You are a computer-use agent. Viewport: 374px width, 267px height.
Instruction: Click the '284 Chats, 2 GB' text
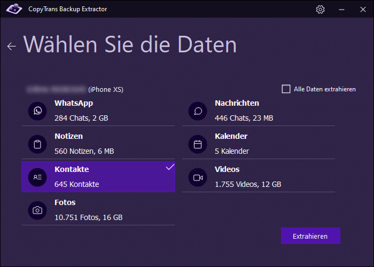(81, 118)
